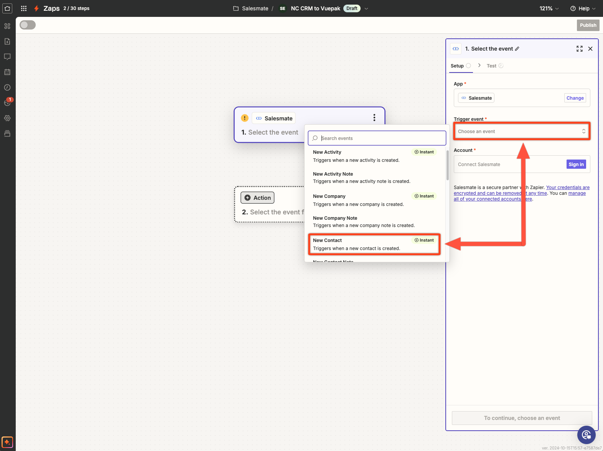Open the Zap history clock icon in sidebar
Screen dimensions: 603x451
pyautogui.click(x=7, y=87)
